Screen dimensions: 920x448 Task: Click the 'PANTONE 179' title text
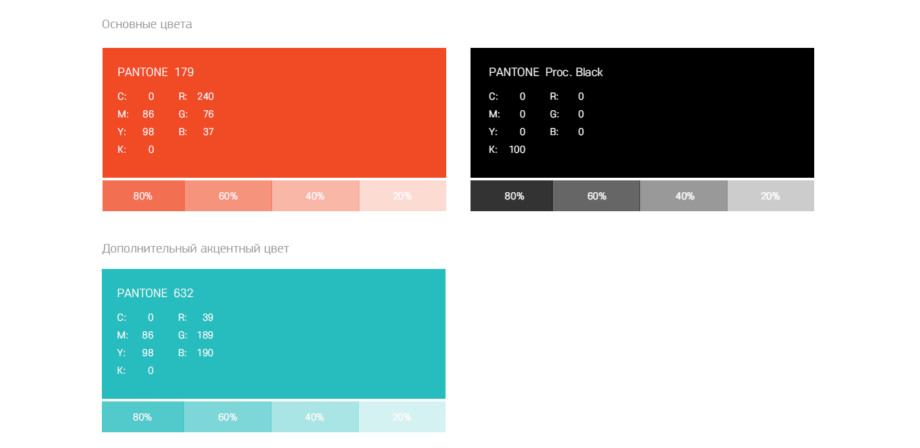click(156, 72)
